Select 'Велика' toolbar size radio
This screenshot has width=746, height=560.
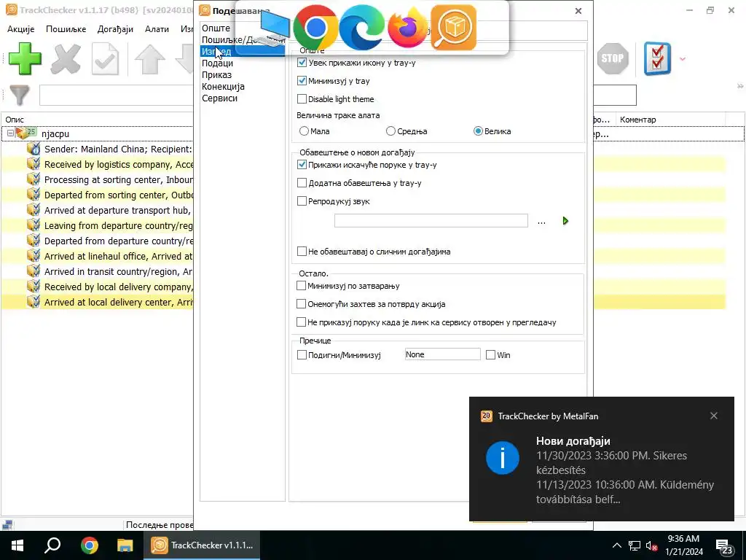(x=478, y=131)
